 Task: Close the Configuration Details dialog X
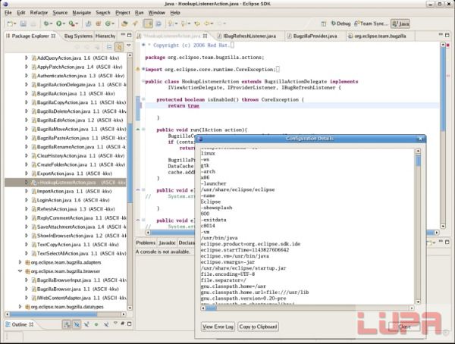coord(420,139)
